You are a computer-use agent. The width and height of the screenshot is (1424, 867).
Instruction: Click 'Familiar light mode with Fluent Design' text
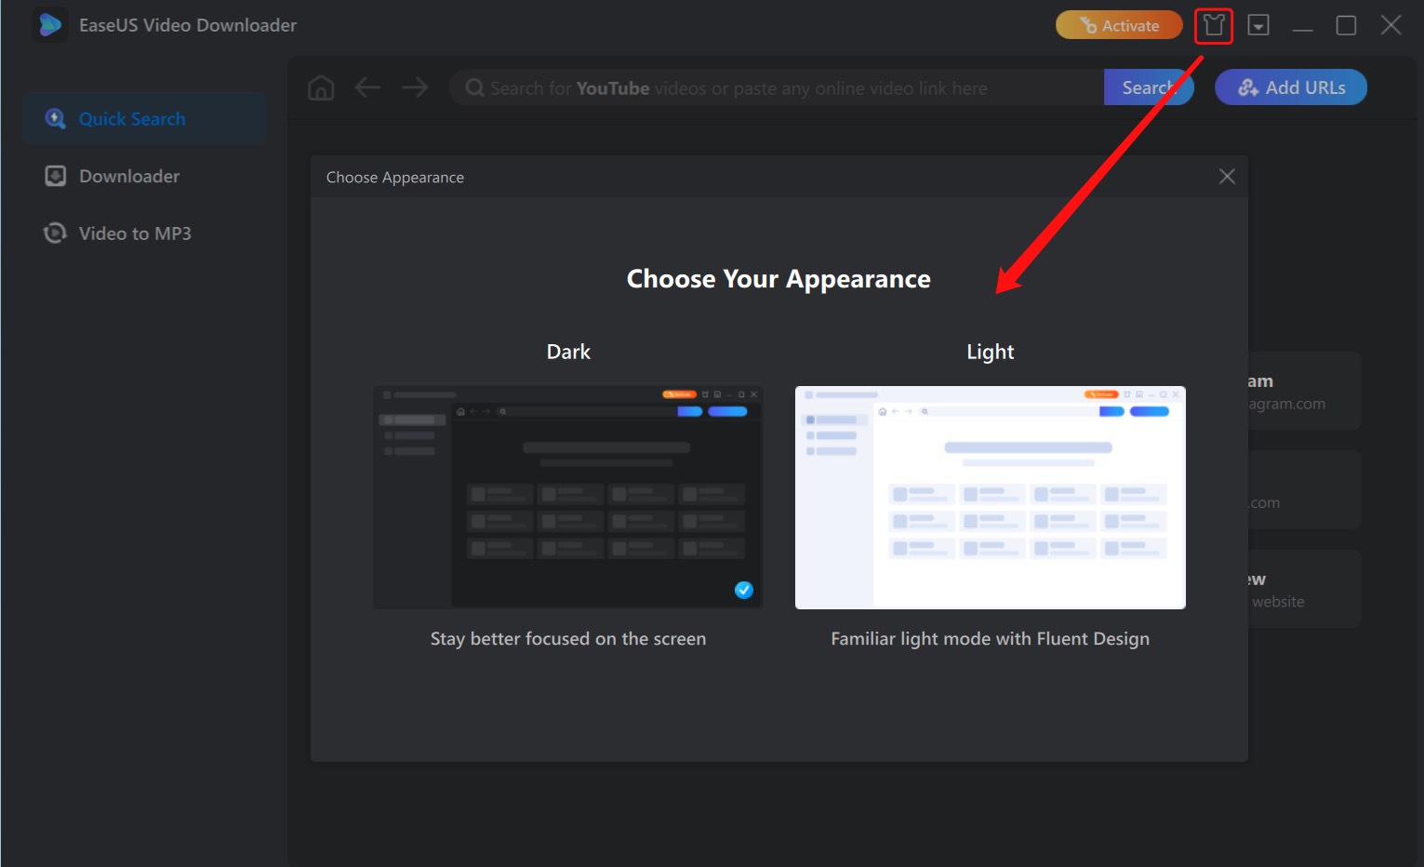click(x=991, y=639)
